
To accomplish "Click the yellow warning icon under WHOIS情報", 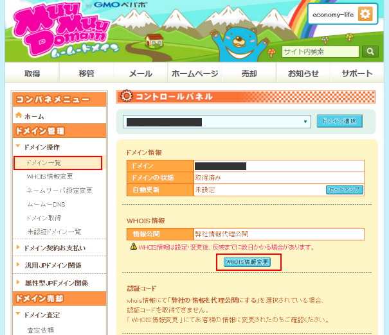I will (x=132, y=246).
